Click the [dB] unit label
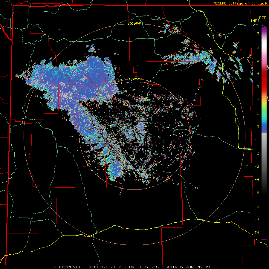 click(255, 21)
